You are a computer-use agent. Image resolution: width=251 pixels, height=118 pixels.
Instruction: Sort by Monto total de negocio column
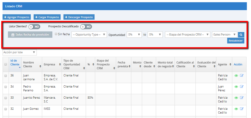(173, 66)
